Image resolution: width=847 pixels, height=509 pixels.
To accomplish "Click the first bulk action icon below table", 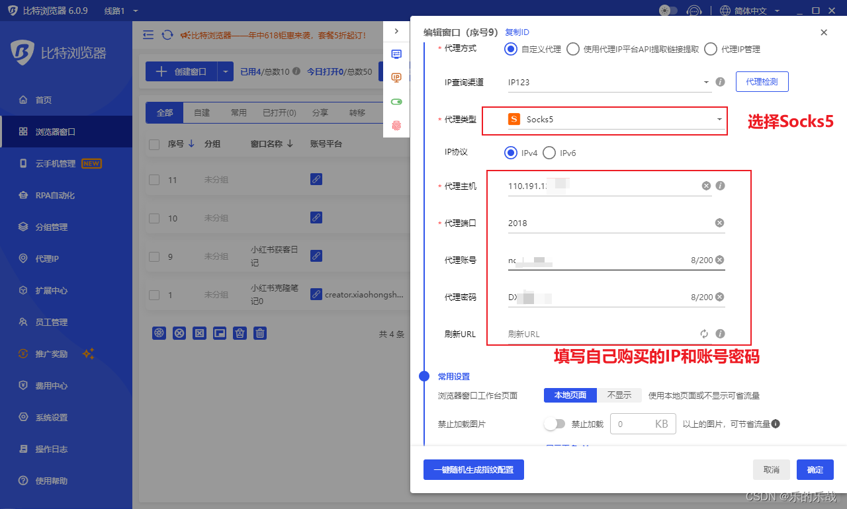I will pos(159,333).
